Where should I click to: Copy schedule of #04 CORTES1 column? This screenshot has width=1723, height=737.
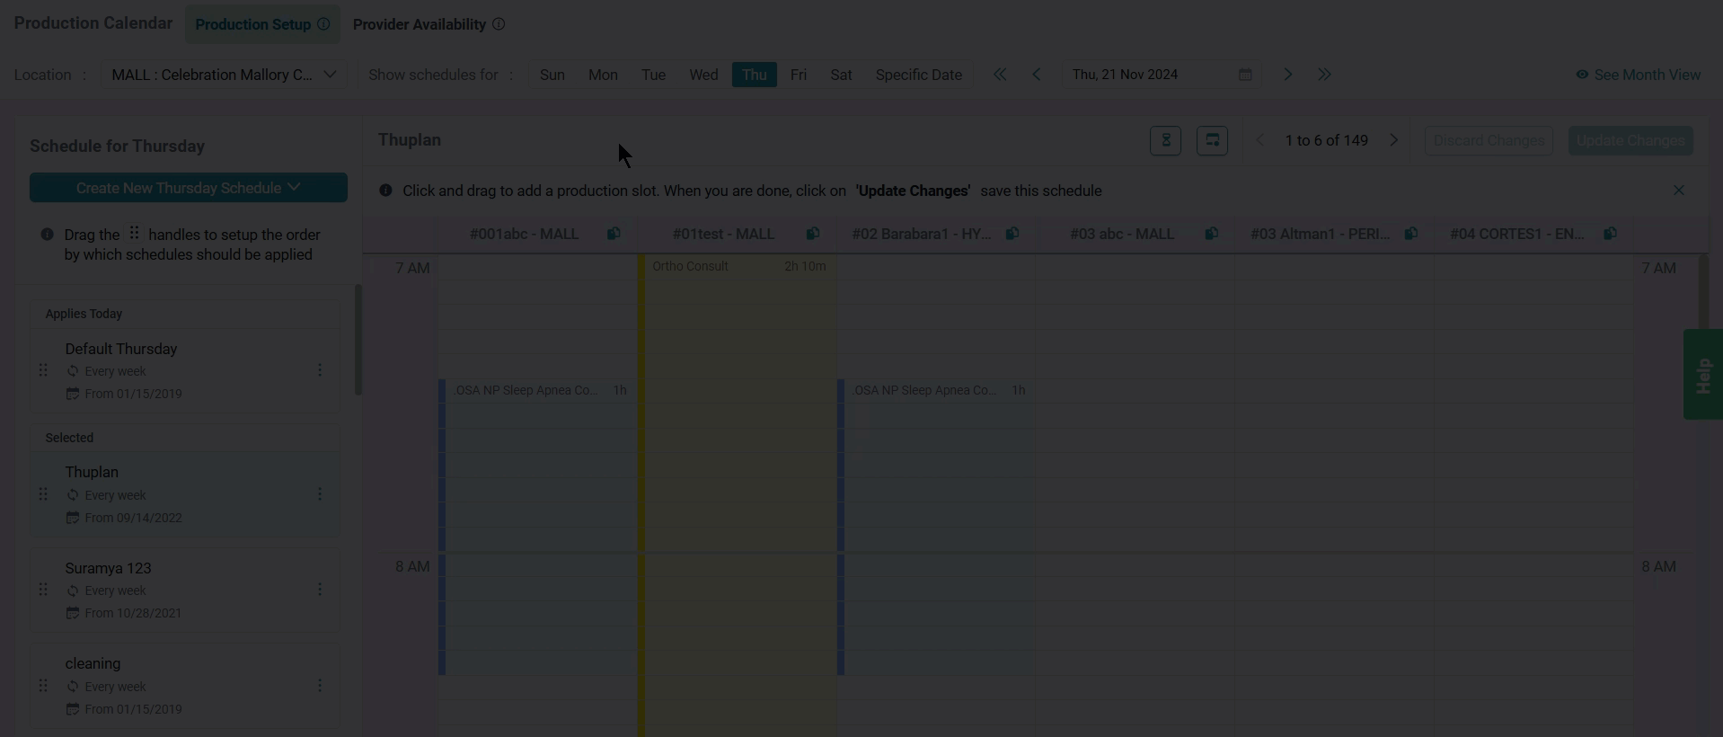pos(1611,234)
